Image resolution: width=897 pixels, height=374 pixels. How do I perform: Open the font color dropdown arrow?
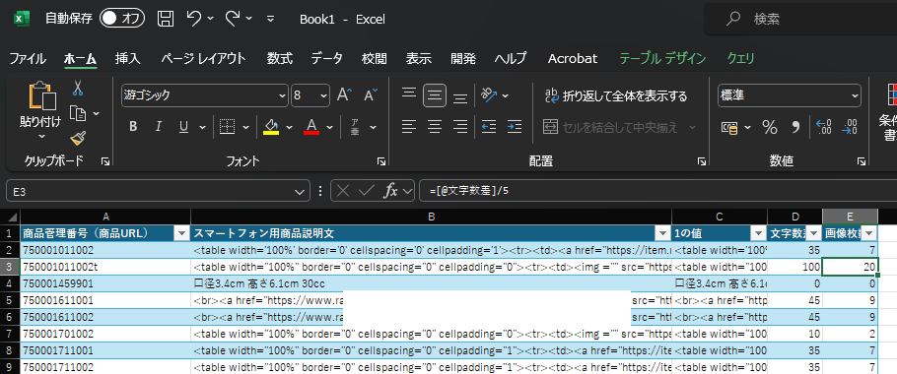329,127
